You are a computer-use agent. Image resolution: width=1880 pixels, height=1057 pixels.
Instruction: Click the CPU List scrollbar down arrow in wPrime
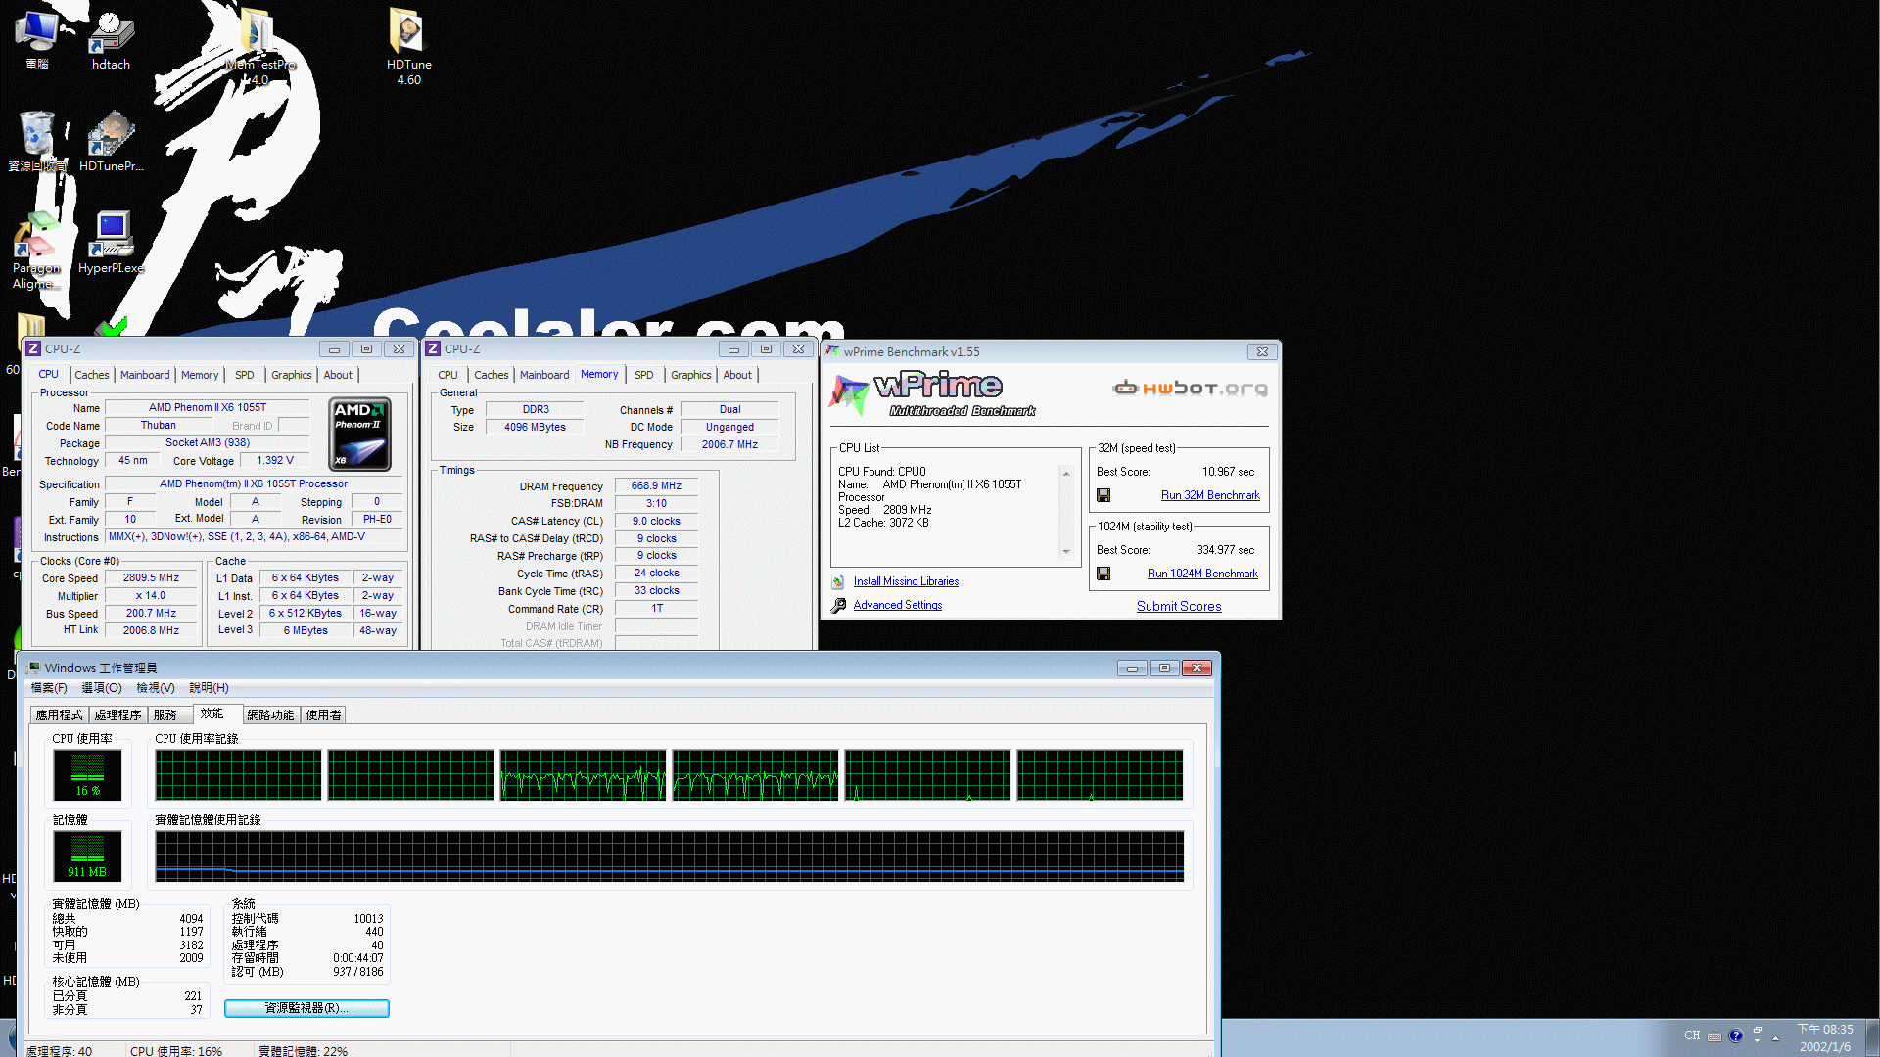1066,552
